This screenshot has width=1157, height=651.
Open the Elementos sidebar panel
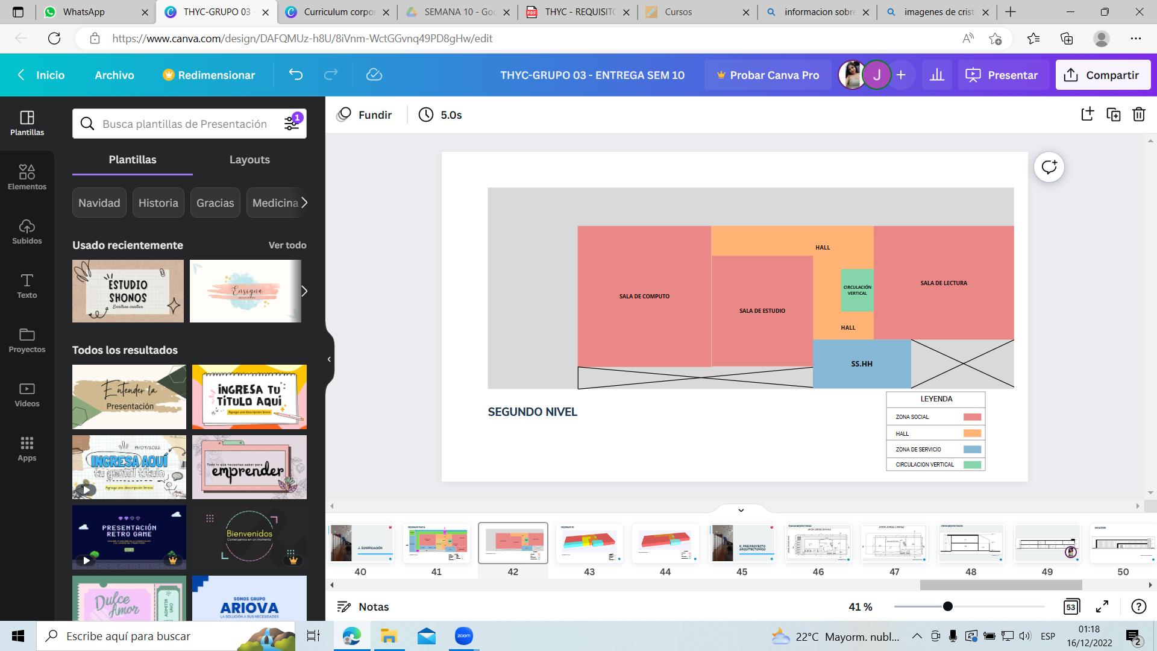[x=27, y=177]
